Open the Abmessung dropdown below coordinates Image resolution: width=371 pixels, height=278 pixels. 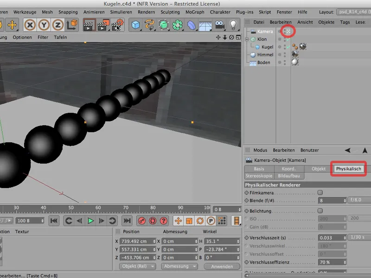click(179, 266)
